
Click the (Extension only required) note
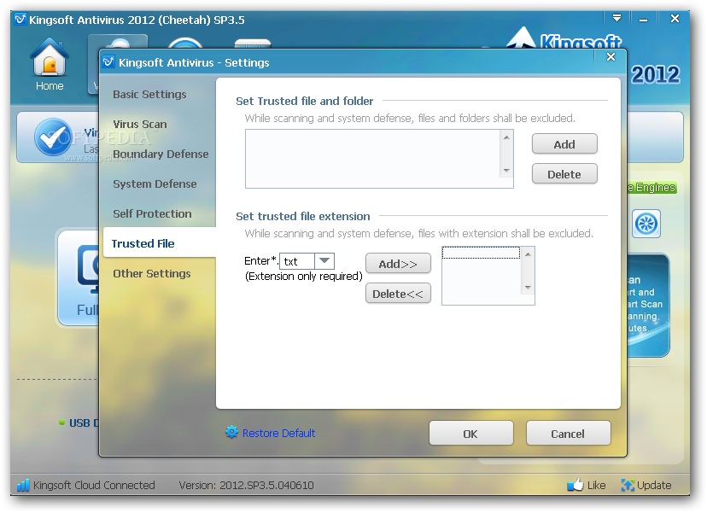pos(303,277)
